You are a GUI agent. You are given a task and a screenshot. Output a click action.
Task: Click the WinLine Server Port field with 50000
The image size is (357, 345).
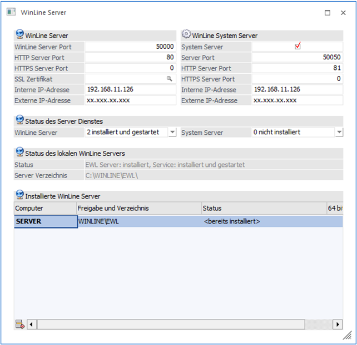130,47
